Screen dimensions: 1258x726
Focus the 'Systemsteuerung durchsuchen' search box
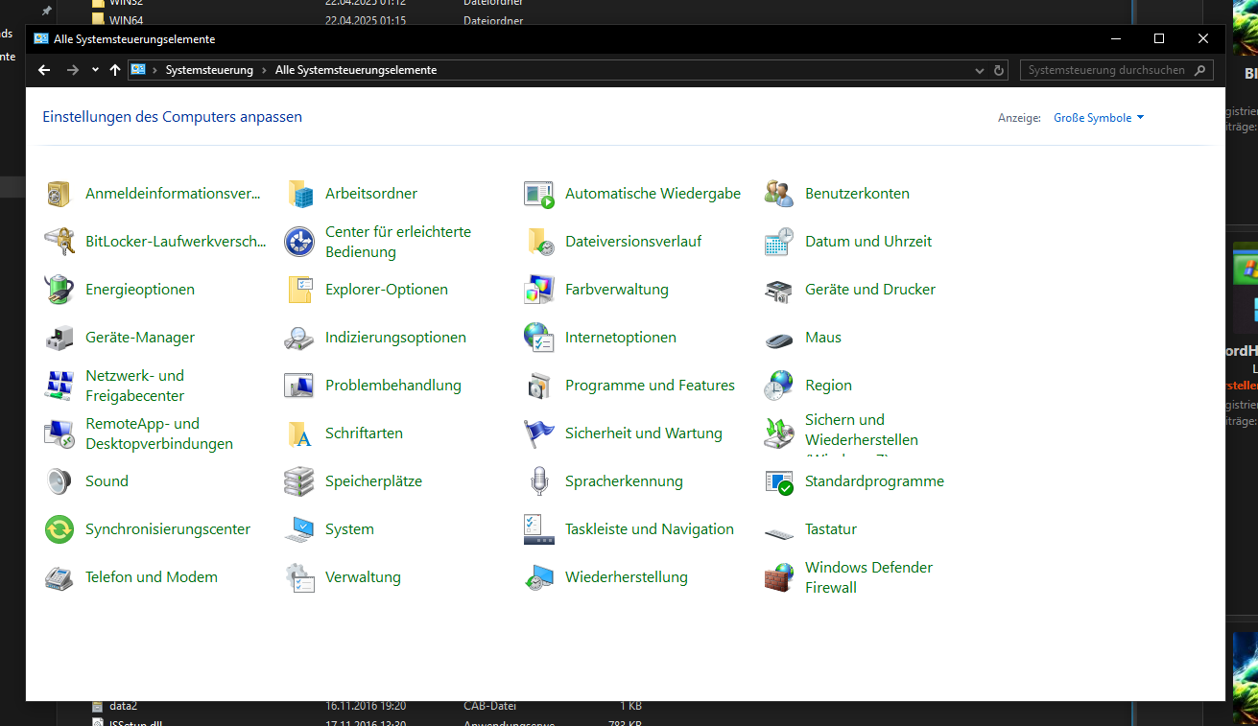point(1117,70)
